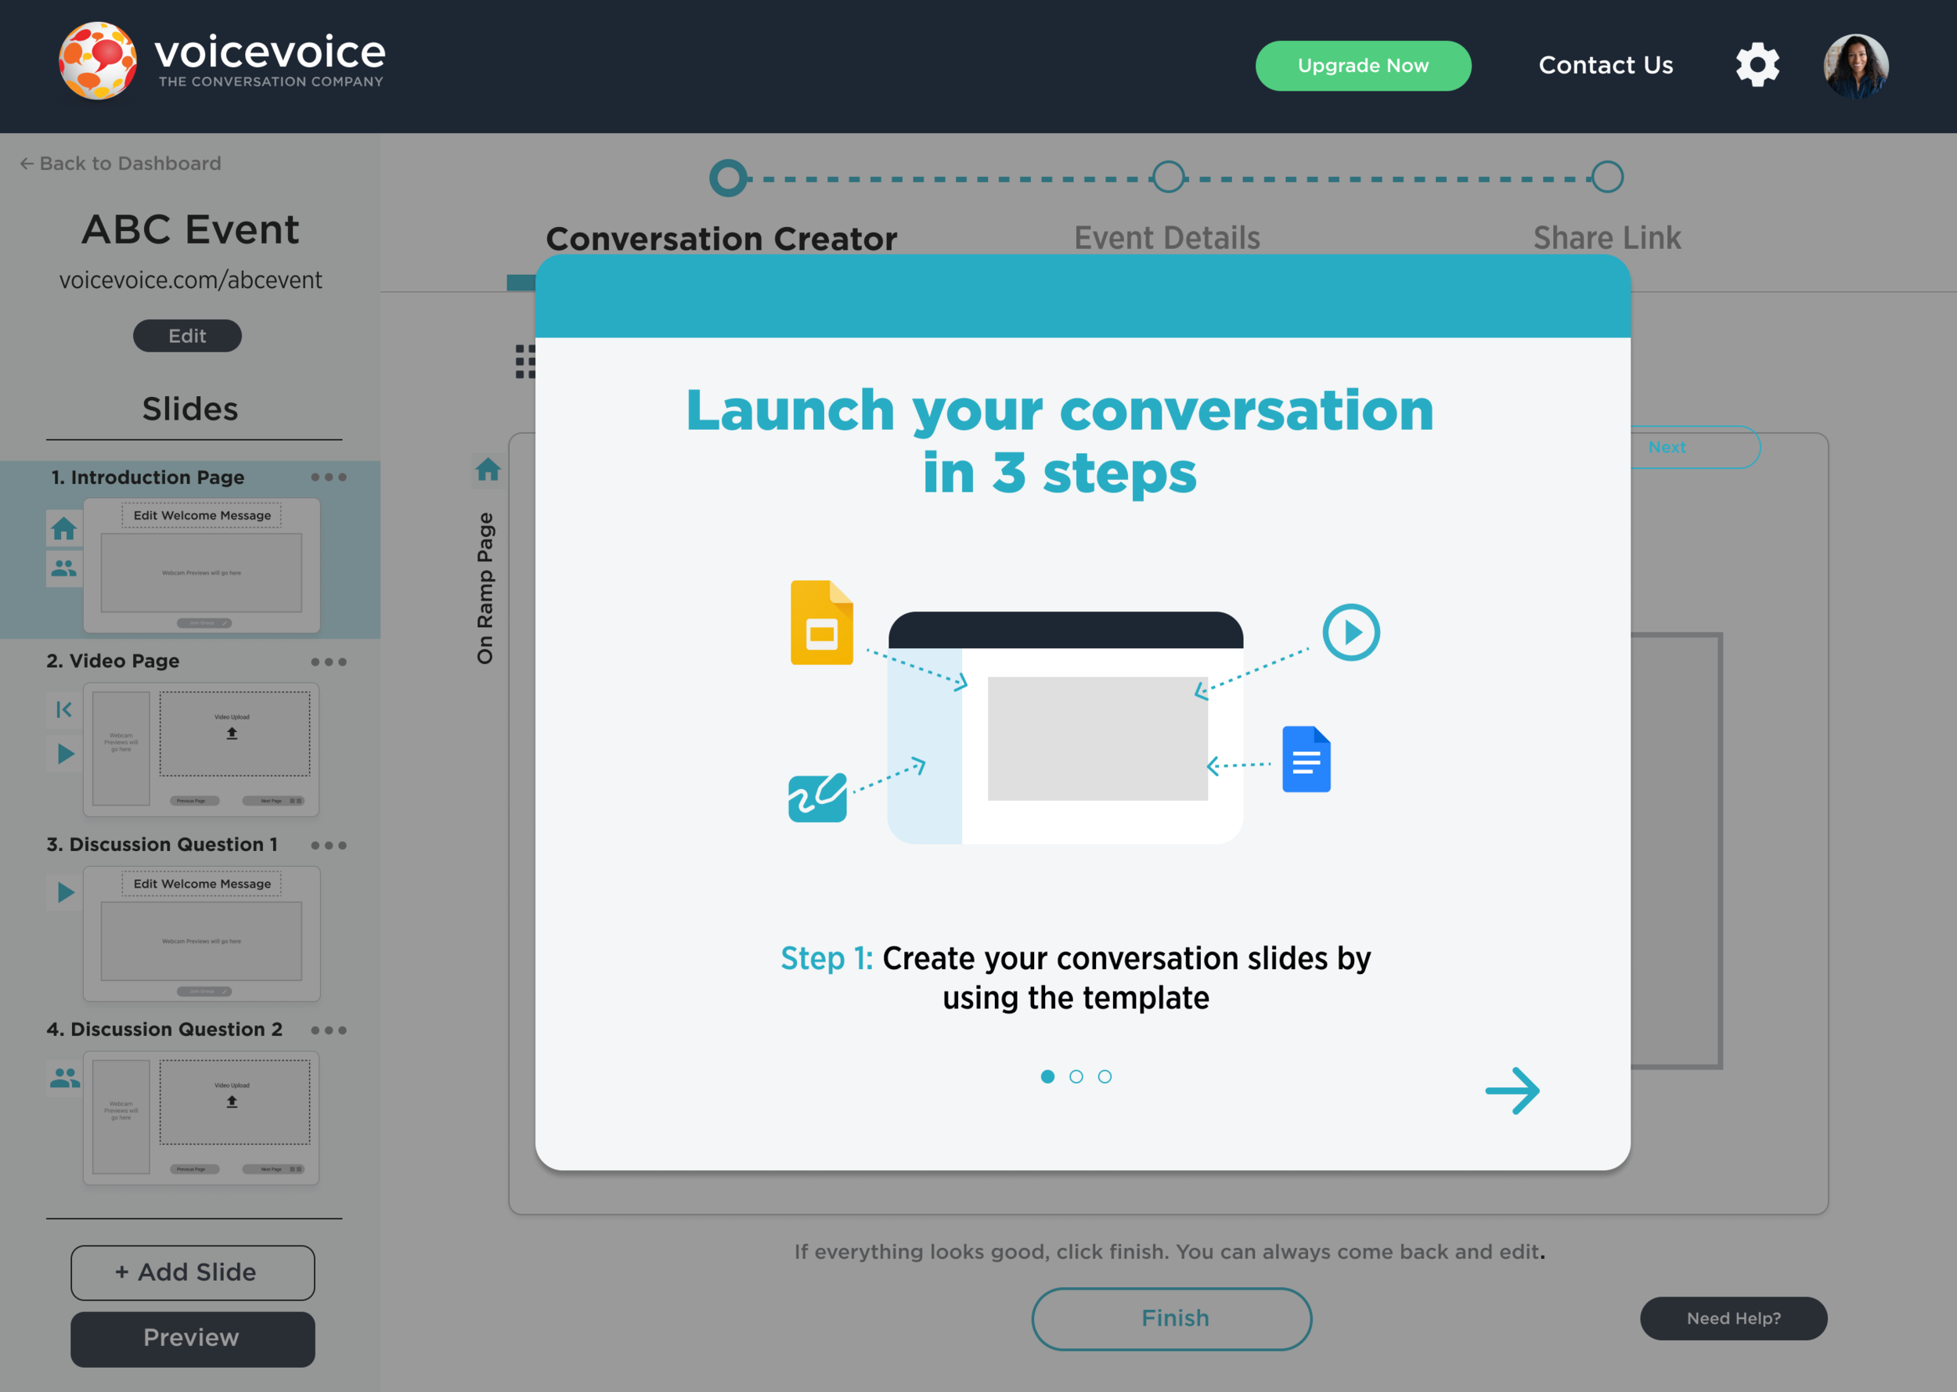Select the Discussion Question 1 slide thumbnail
This screenshot has width=1957, height=1392.
coord(201,933)
